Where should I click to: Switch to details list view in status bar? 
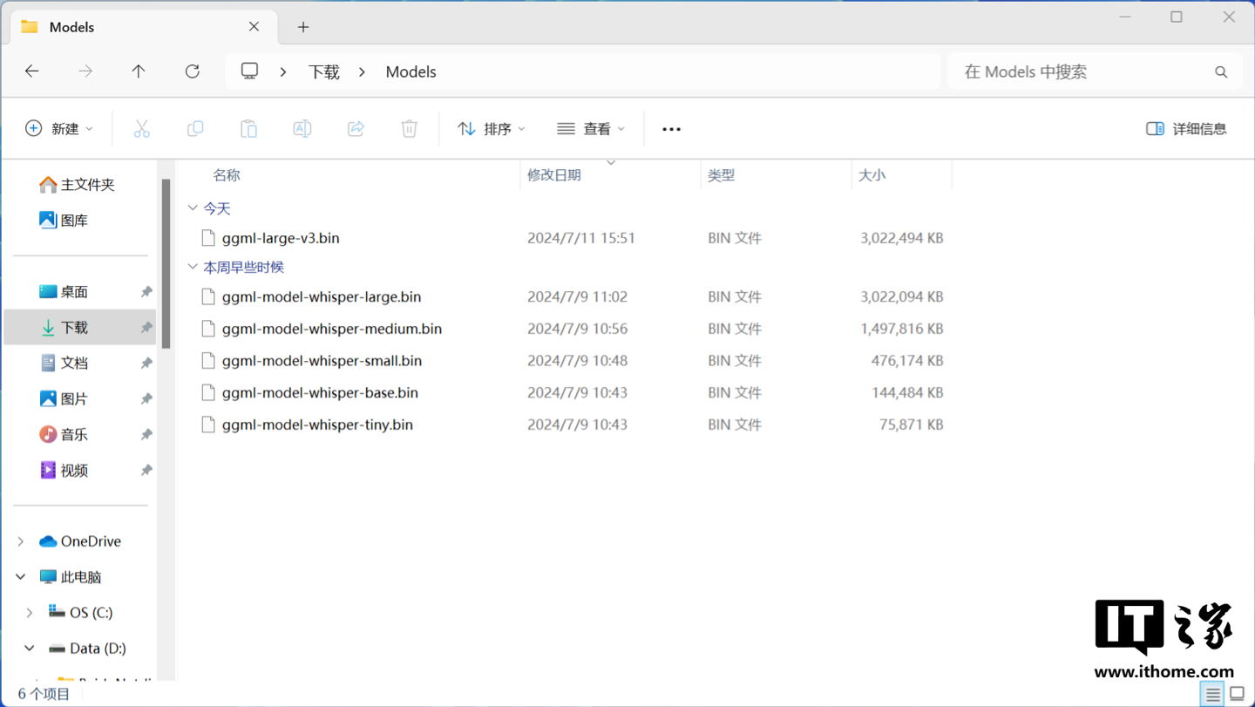pyautogui.click(x=1212, y=695)
